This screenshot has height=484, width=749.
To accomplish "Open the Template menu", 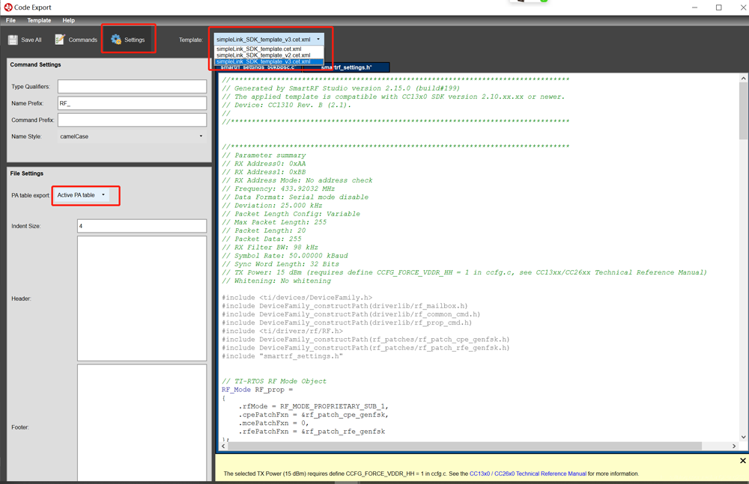I will click(39, 20).
